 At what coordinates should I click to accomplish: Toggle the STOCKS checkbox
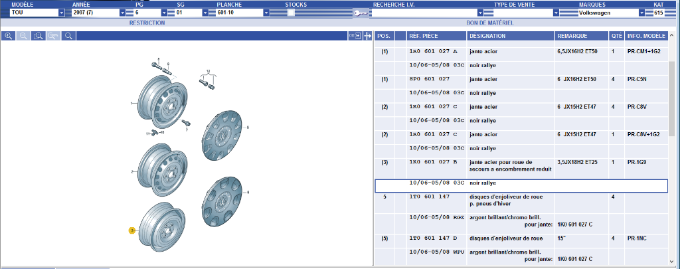291,13
